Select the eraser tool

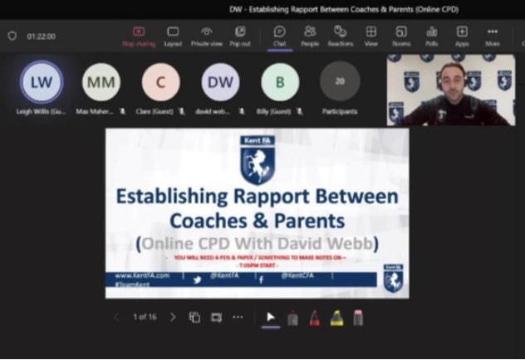point(358,318)
